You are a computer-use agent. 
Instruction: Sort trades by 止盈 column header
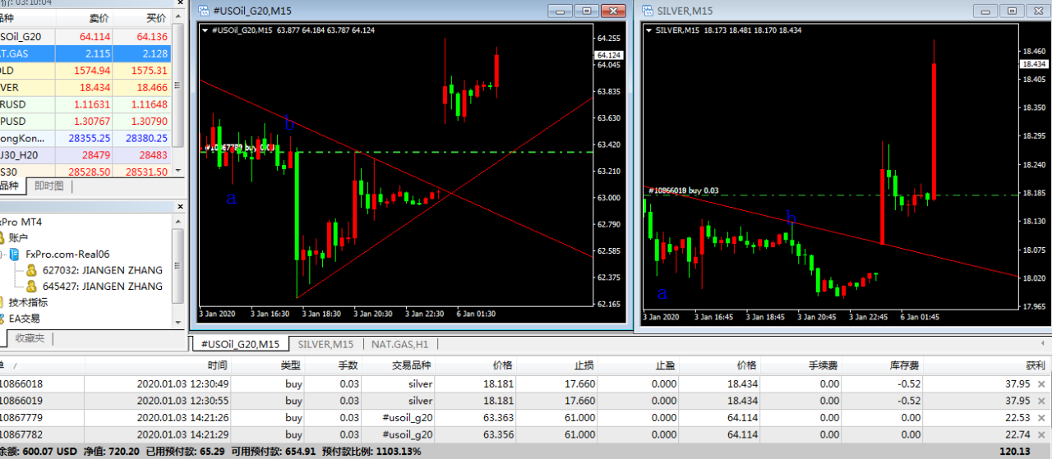(639, 365)
